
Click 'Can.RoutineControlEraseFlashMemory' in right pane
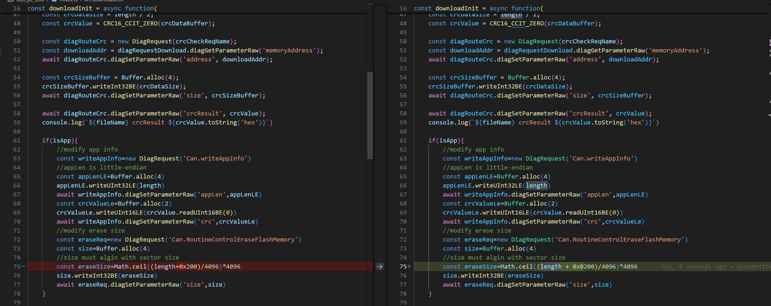coord(620,240)
